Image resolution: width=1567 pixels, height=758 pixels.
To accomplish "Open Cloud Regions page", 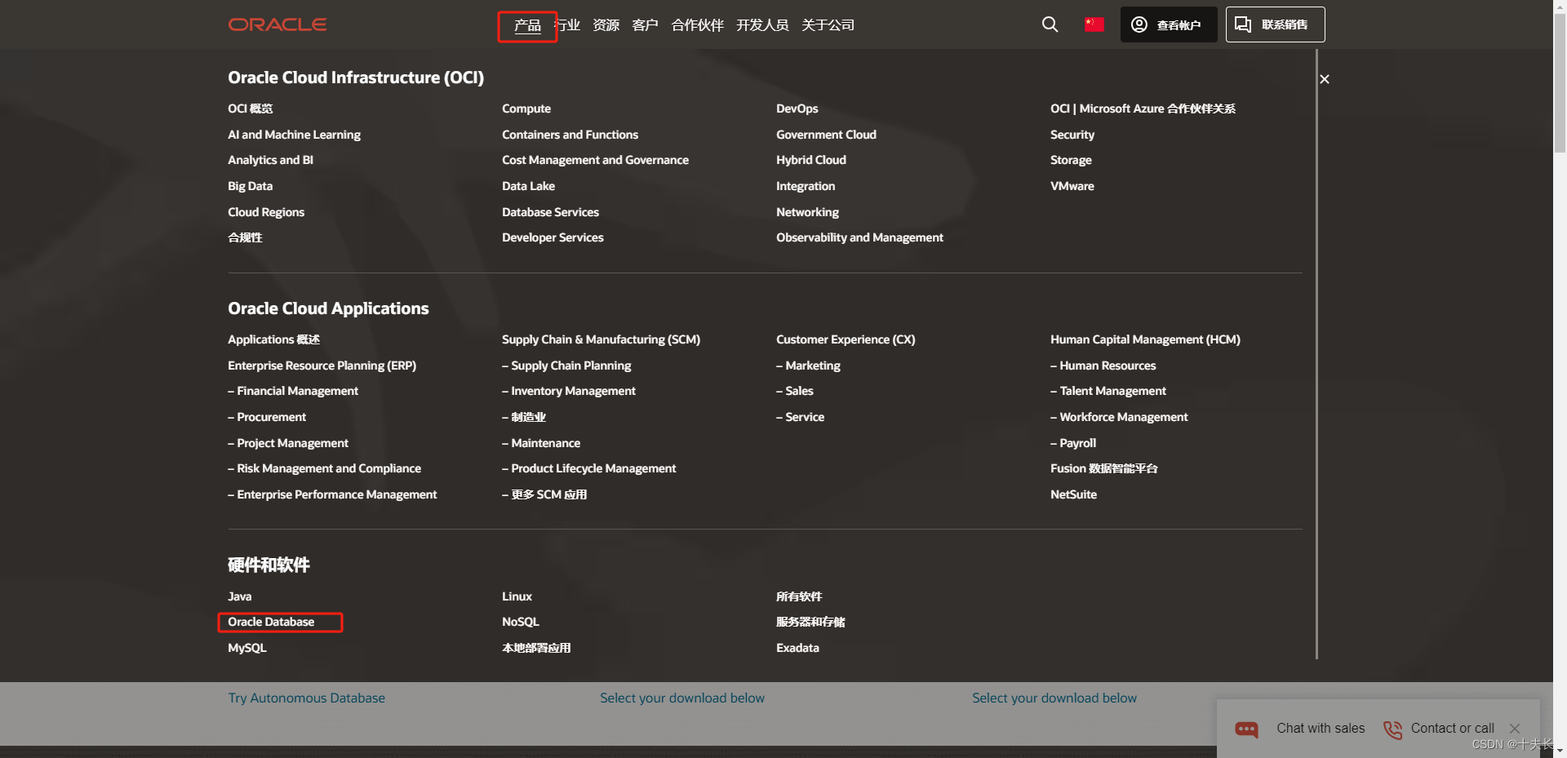I will (x=266, y=212).
